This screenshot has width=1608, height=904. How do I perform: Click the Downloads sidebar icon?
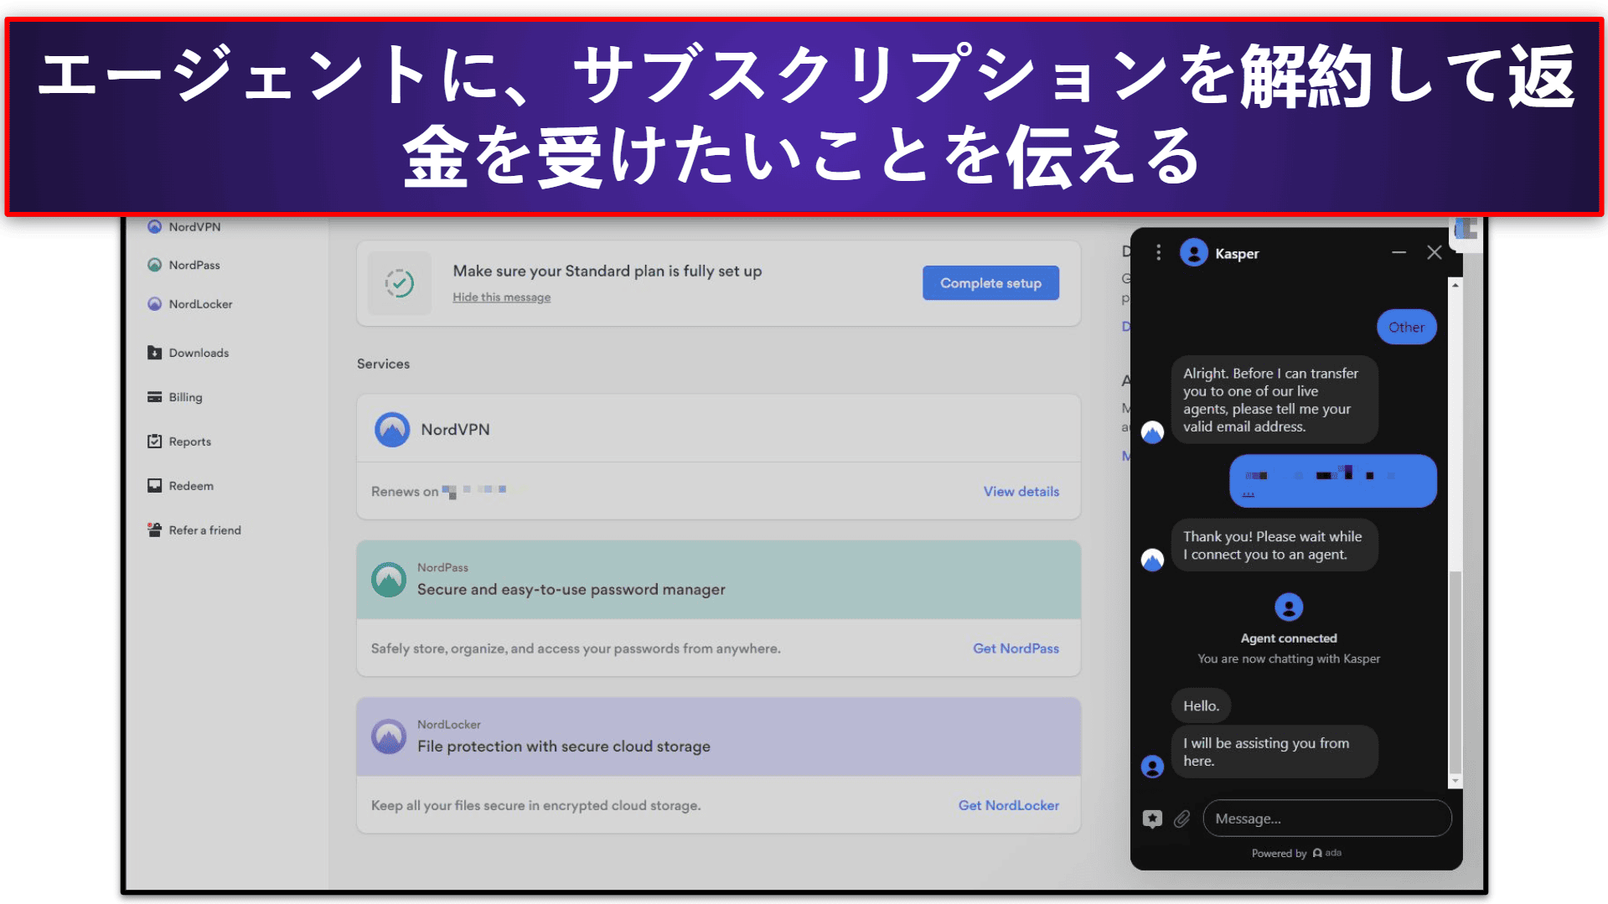point(154,353)
